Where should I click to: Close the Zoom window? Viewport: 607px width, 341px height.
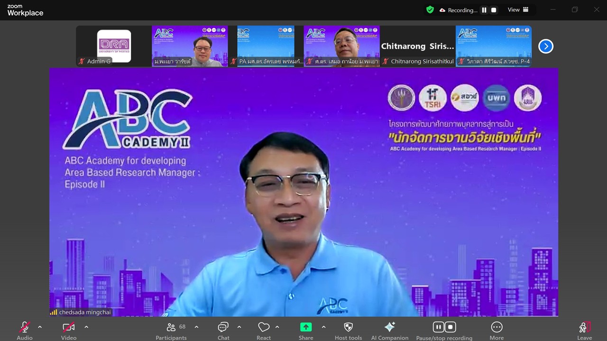click(597, 9)
